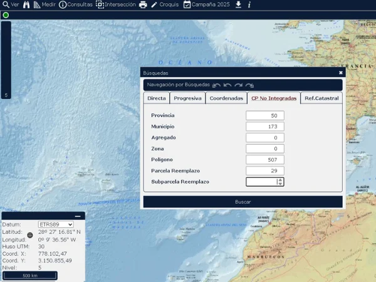Select the Medir measuring tool
This screenshot has height=282, width=376.
[44, 4]
